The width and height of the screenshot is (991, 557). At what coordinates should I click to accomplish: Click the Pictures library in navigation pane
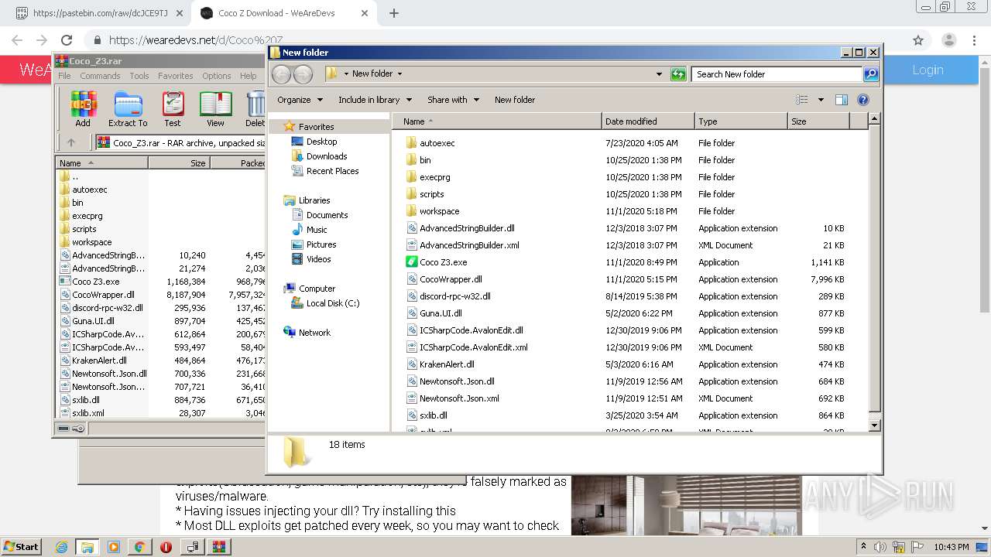pos(321,244)
